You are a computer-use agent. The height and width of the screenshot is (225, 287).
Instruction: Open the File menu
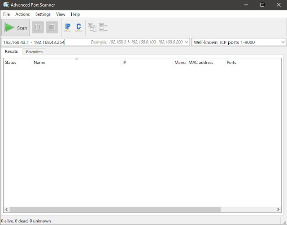pos(6,14)
